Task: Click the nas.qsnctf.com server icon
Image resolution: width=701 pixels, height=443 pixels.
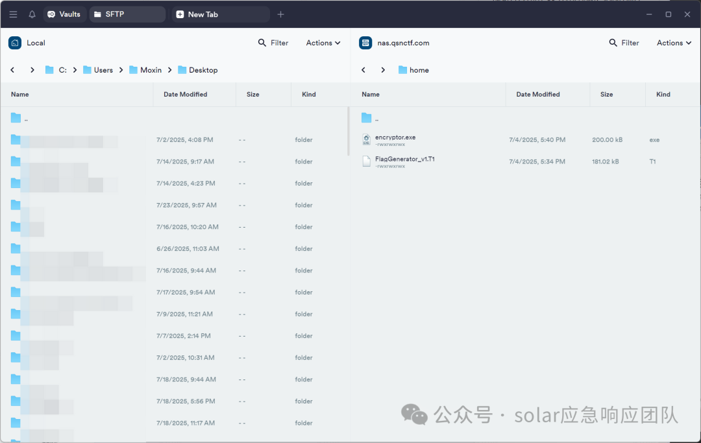Action: tap(365, 43)
